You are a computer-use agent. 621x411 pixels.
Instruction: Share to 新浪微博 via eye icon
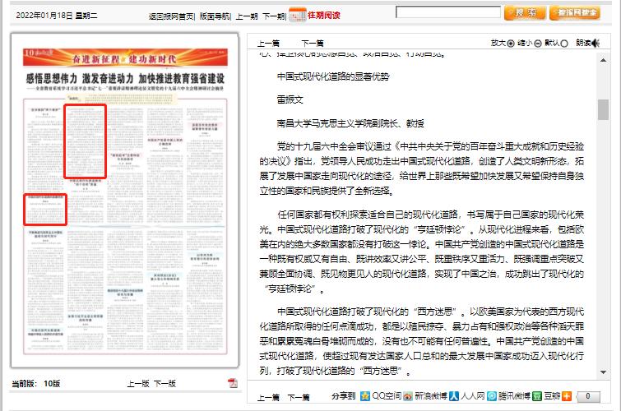[408, 395]
